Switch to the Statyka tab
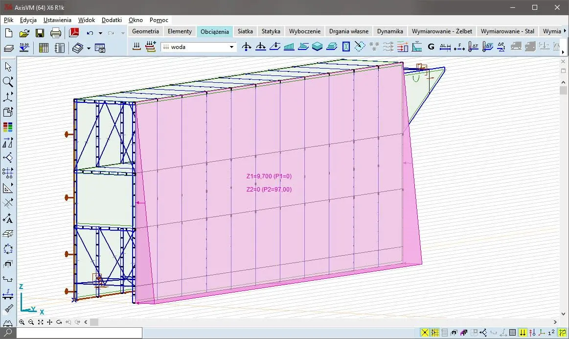The width and height of the screenshot is (569, 339). pos(271,31)
